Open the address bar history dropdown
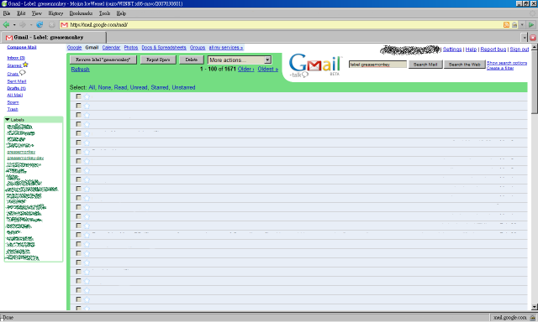The width and height of the screenshot is (538, 322). tap(522, 24)
